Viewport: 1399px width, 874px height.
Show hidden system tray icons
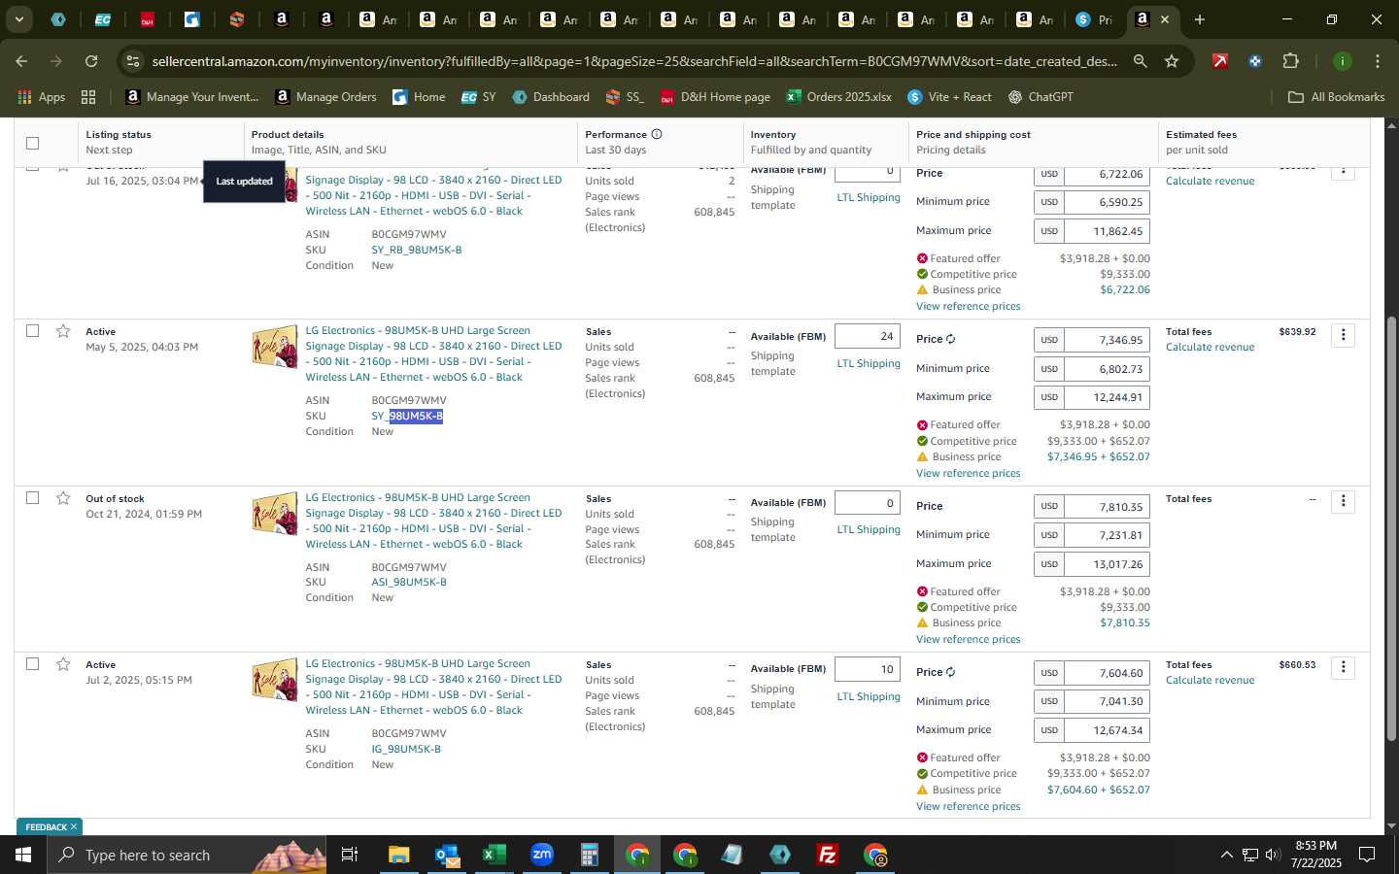coord(1226,855)
